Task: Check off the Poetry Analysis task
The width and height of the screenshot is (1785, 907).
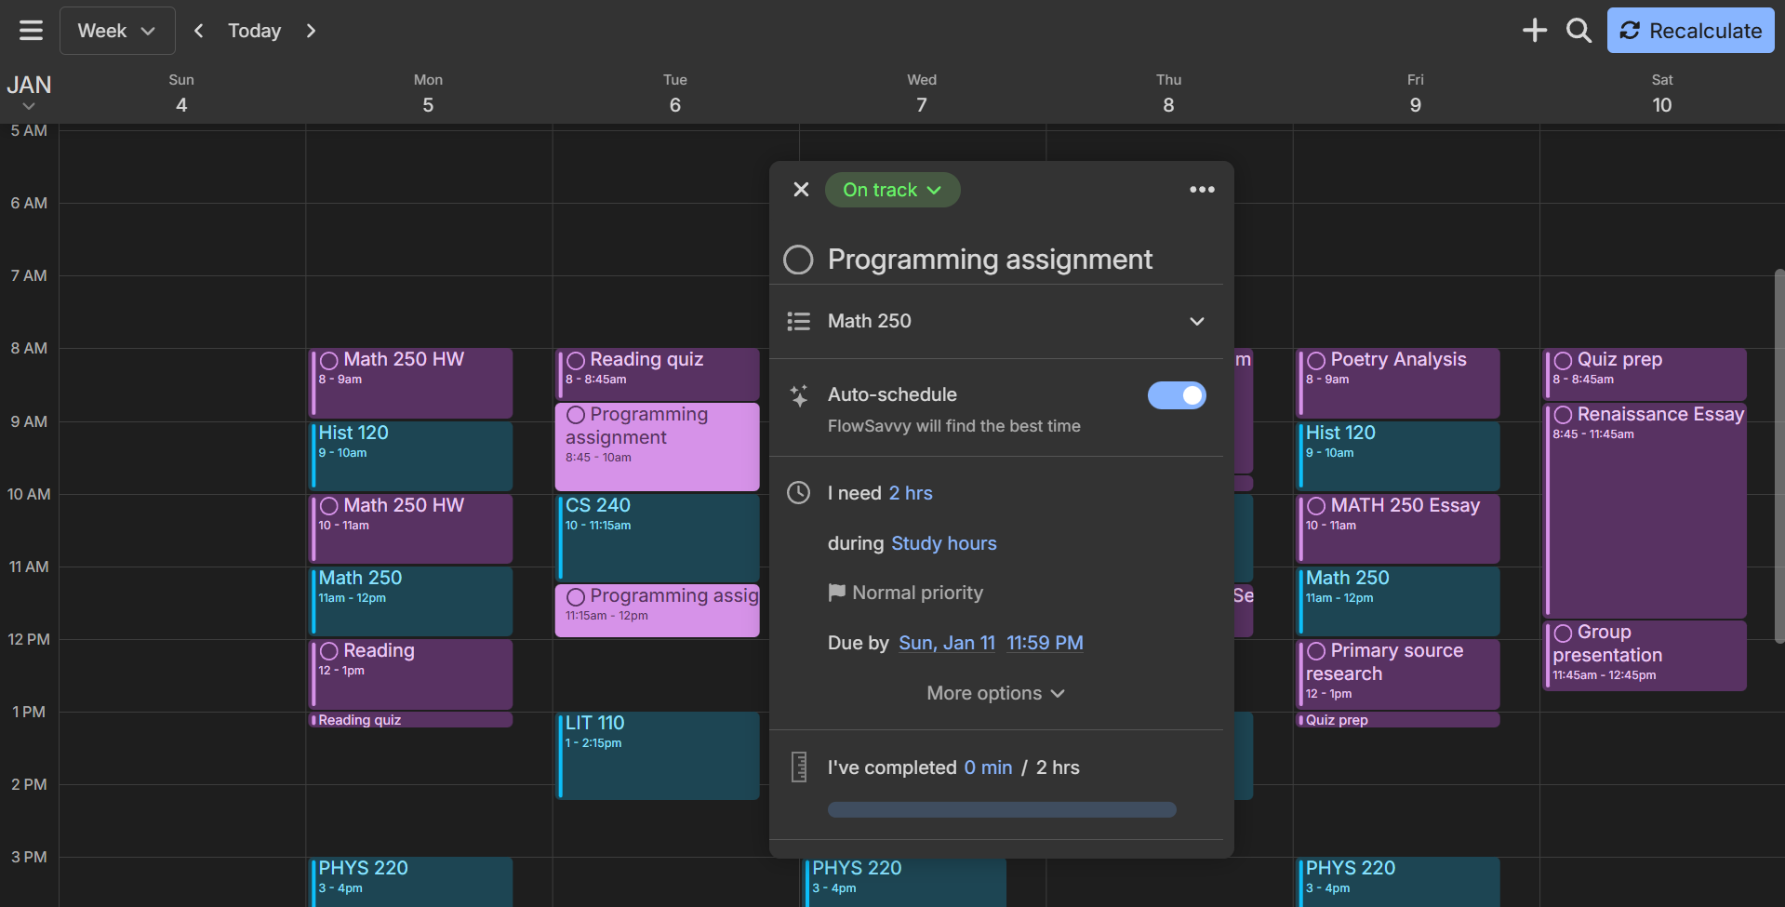Action: click(1316, 361)
